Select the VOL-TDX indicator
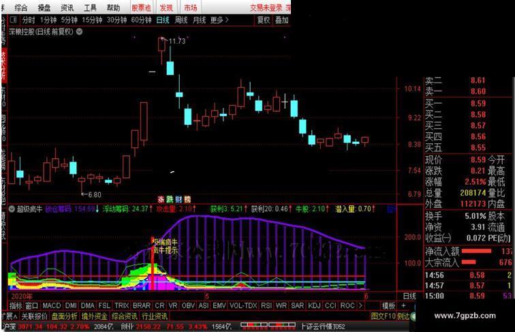Image resolution: width=515 pixels, height=332 pixels. (x=243, y=305)
